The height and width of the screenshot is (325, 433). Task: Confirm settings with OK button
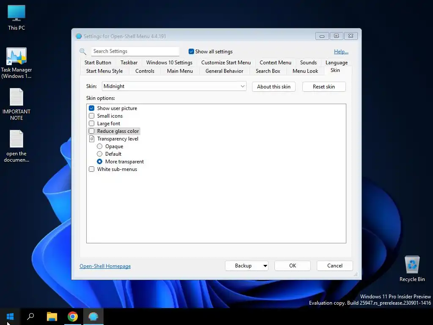click(x=293, y=266)
